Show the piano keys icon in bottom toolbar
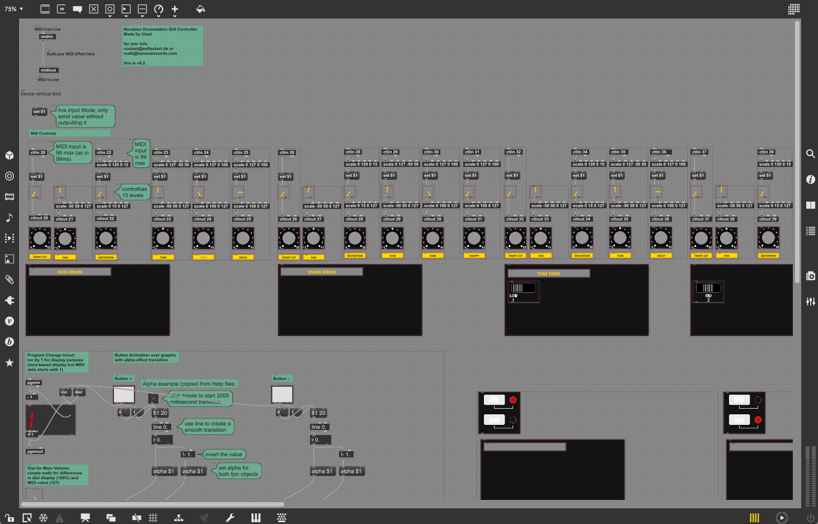The image size is (818, 524). [x=256, y=518]
